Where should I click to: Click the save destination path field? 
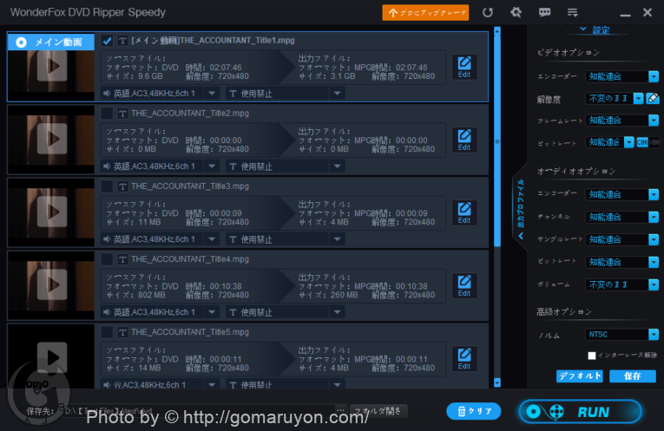point(198,411)
